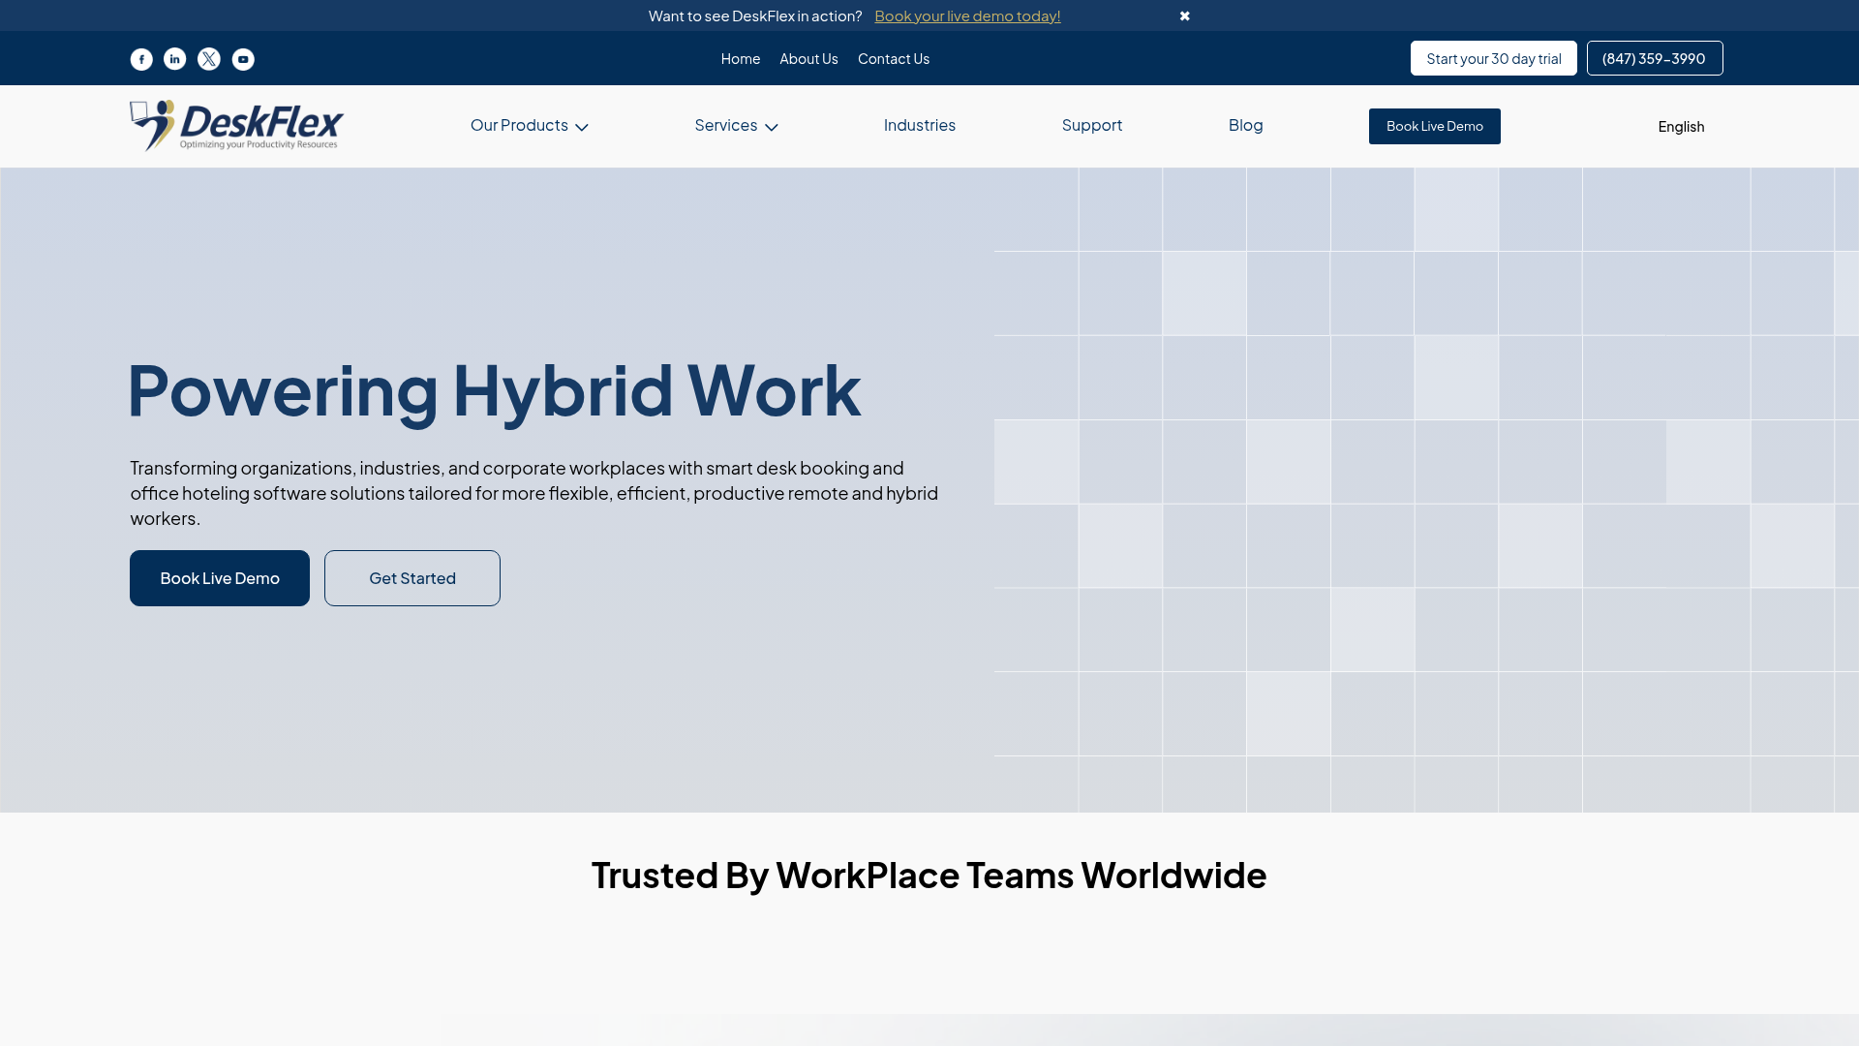This screenshot has width=1859, height=1046.
Task: Go to the Home menu item
Action: (x=740, y=58)
